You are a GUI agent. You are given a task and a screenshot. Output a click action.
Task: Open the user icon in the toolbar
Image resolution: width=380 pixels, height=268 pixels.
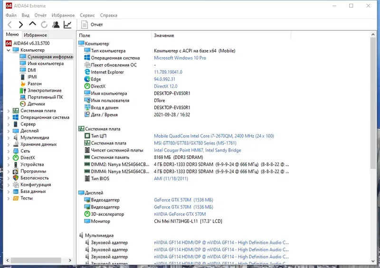point(56,25)
